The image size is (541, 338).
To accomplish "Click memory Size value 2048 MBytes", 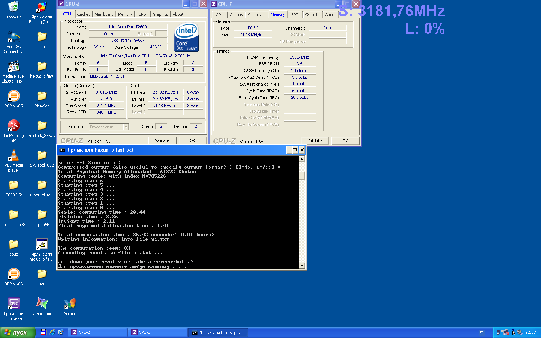I will [253, 35].
